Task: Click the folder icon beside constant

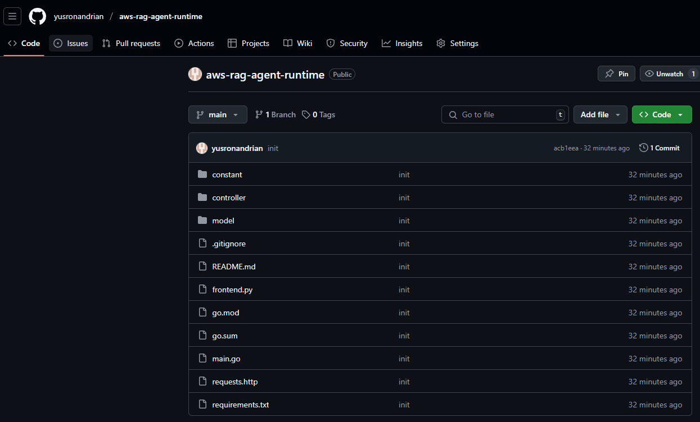Action: pyautogui.click(x=202, y=175)
